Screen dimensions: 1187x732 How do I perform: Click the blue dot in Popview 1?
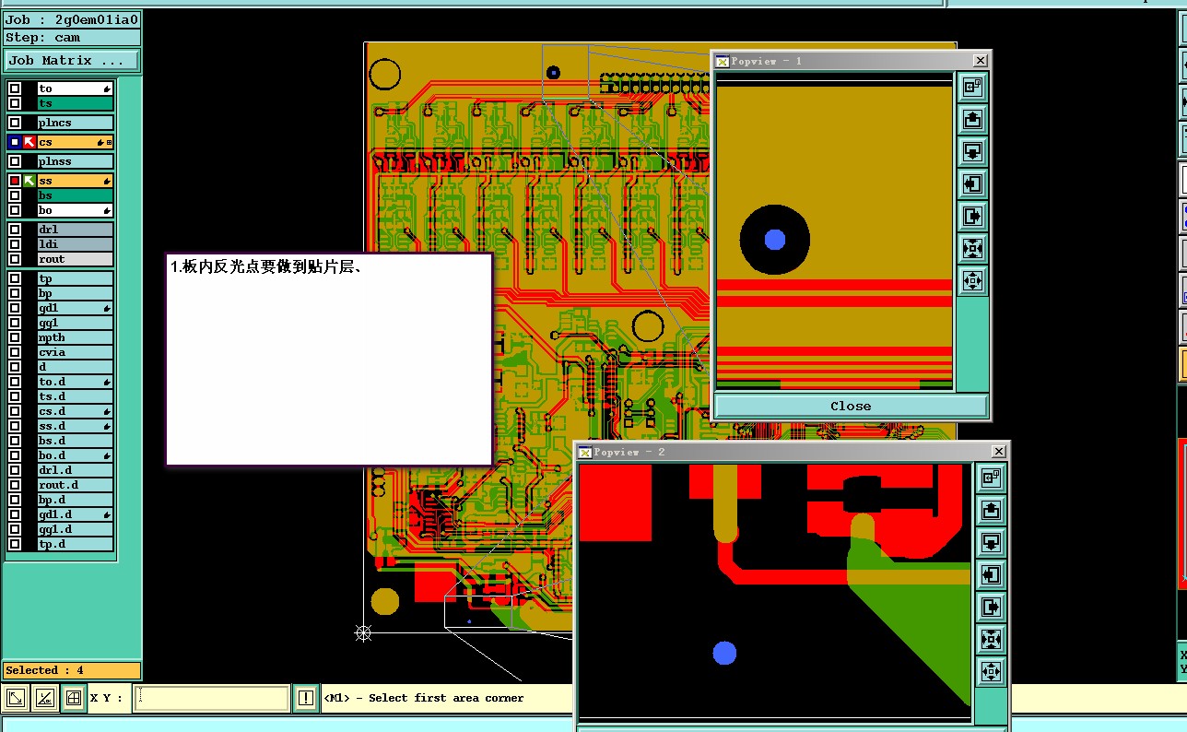coord(774,240)
